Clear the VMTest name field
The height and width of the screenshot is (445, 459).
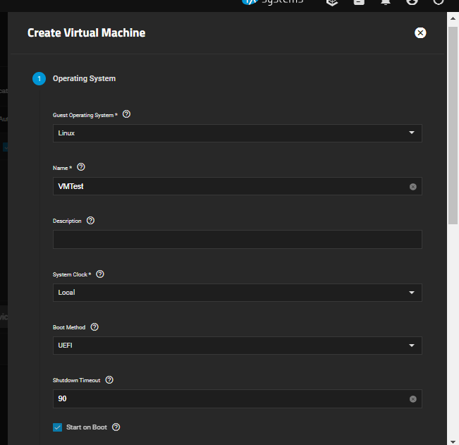(x=412, y=187)
